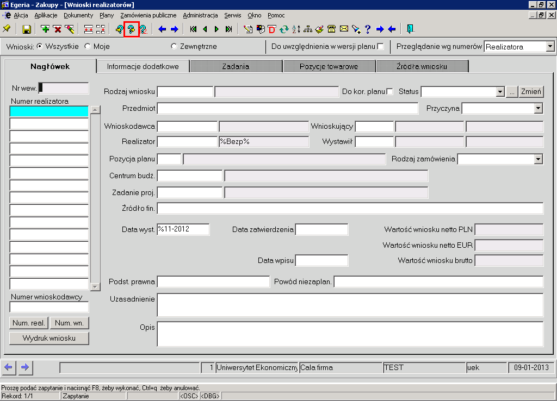
Task: Tick Do uwzględnienia w wersji planu checkbox
Action: tap(380, 47)
